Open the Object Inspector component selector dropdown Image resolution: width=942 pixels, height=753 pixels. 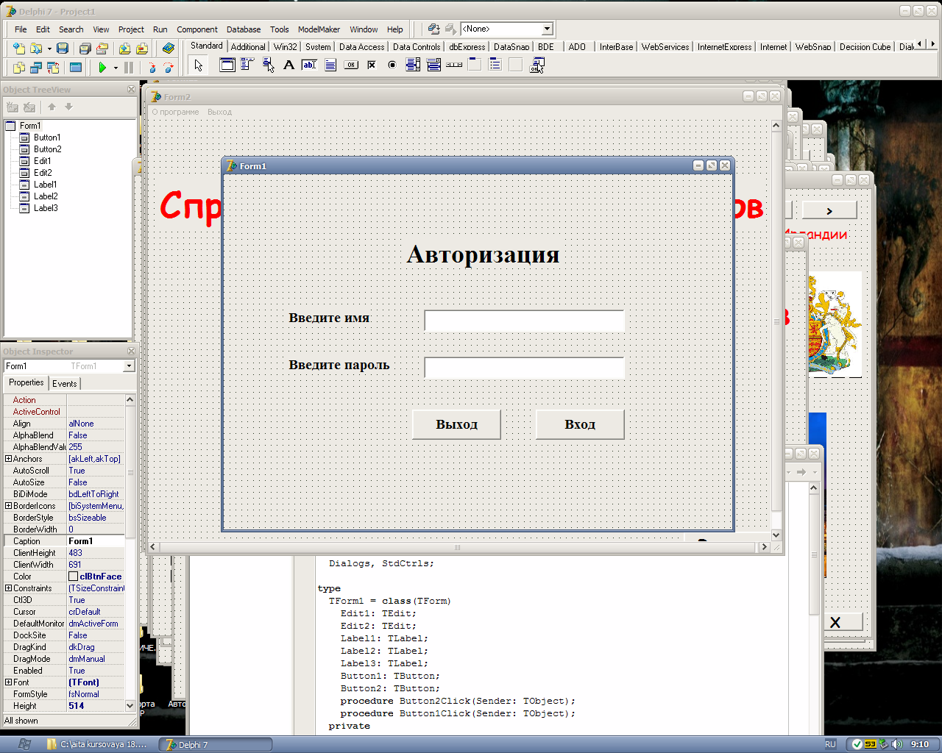(x=129, y=366)
